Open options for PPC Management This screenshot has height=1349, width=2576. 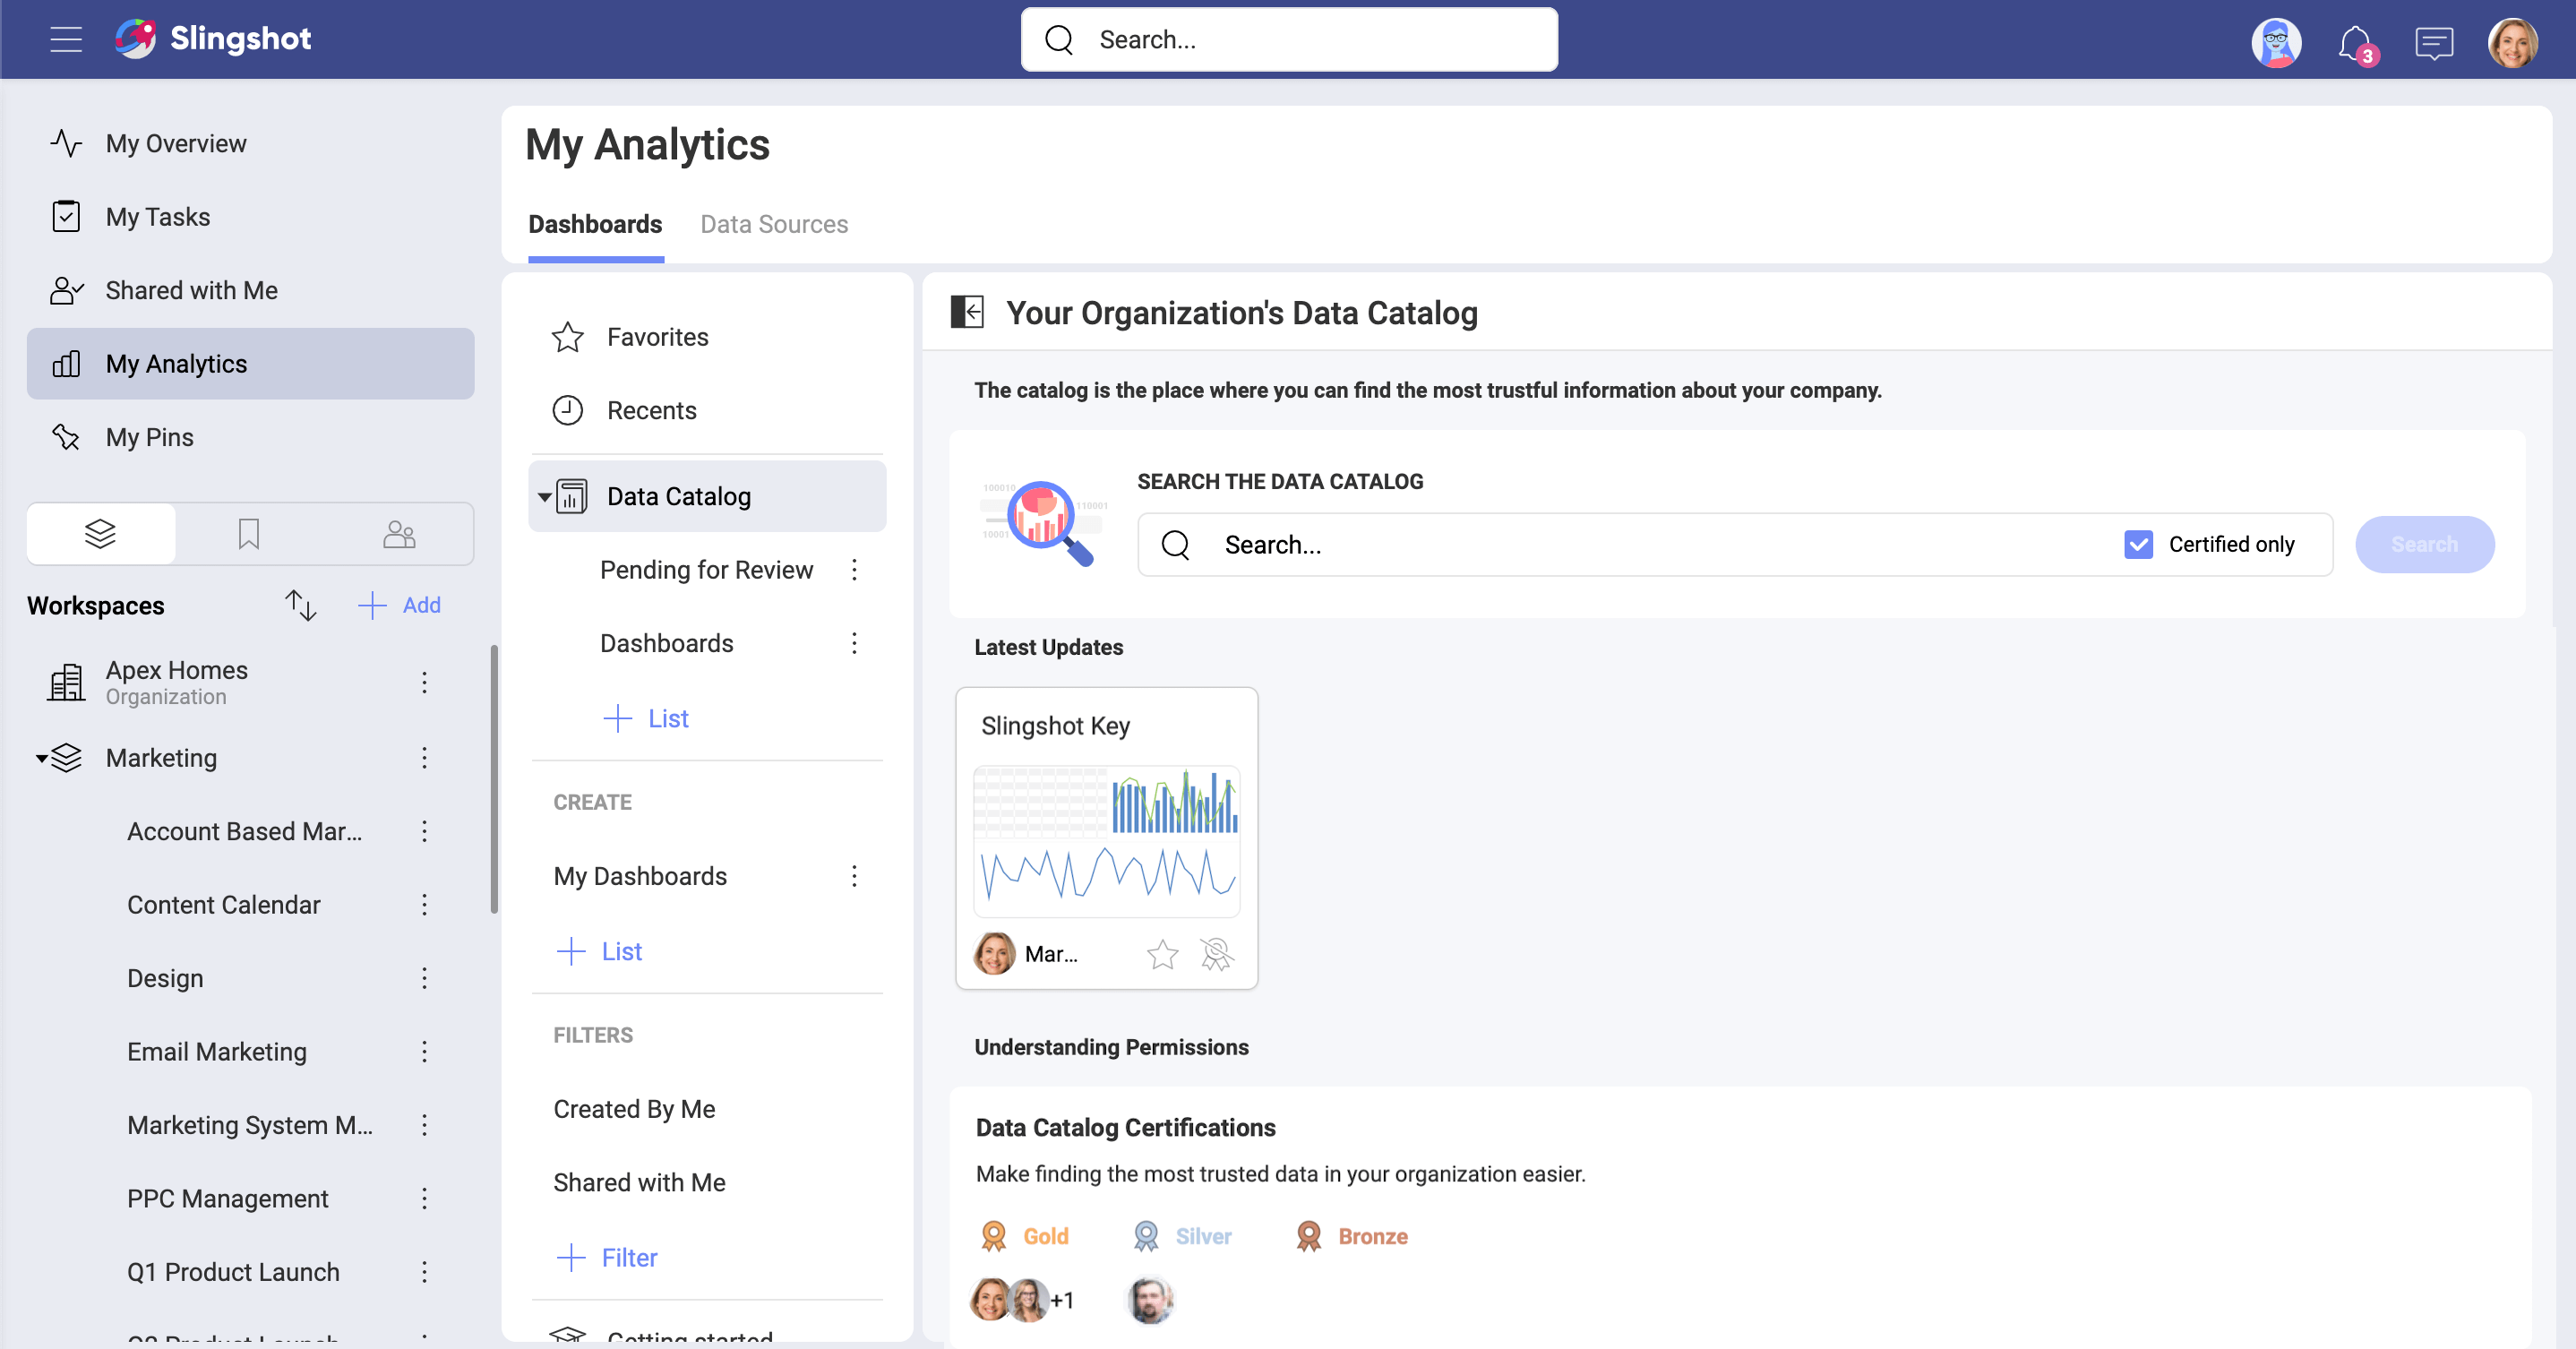click(424, 1198)
